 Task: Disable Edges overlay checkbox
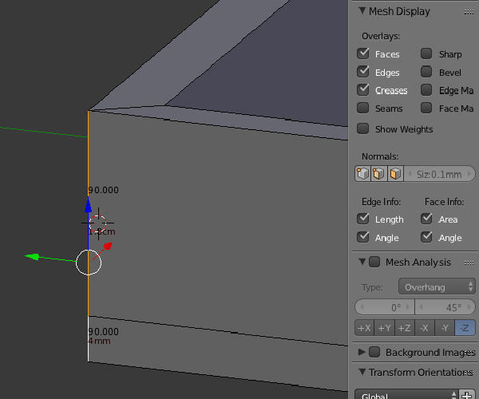tap(363, 72)
